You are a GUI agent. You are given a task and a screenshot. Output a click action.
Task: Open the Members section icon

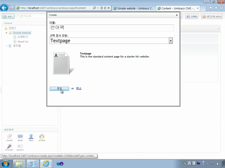point(20,147)
